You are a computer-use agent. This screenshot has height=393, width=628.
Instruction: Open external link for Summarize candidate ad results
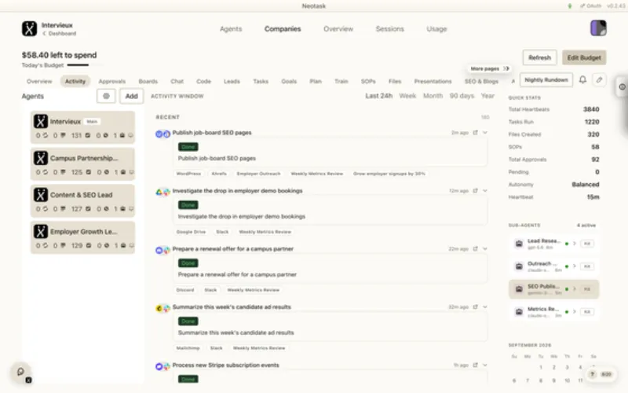pos(476,307)
